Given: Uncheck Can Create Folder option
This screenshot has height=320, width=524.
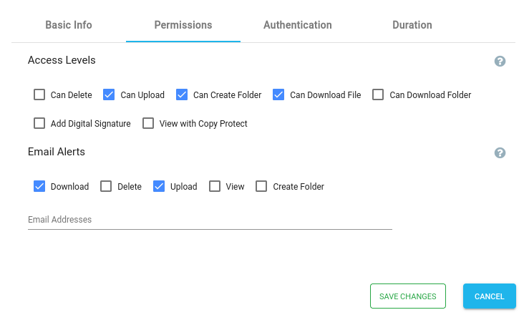Looking at the screenshot, I should (183, 94).
